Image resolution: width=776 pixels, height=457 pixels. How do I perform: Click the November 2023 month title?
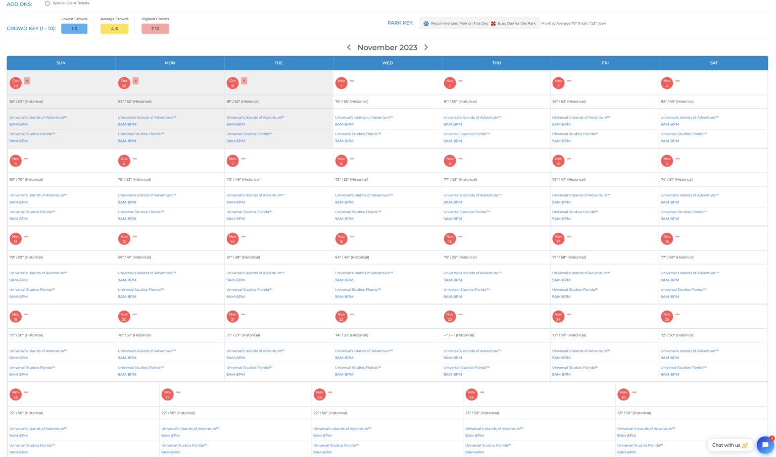pos(387,47)
